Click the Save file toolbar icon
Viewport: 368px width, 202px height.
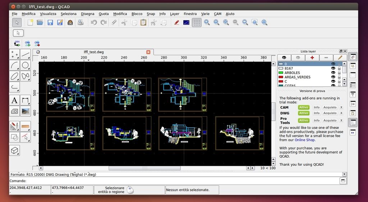pyautogui.click(x=50, y=23)
